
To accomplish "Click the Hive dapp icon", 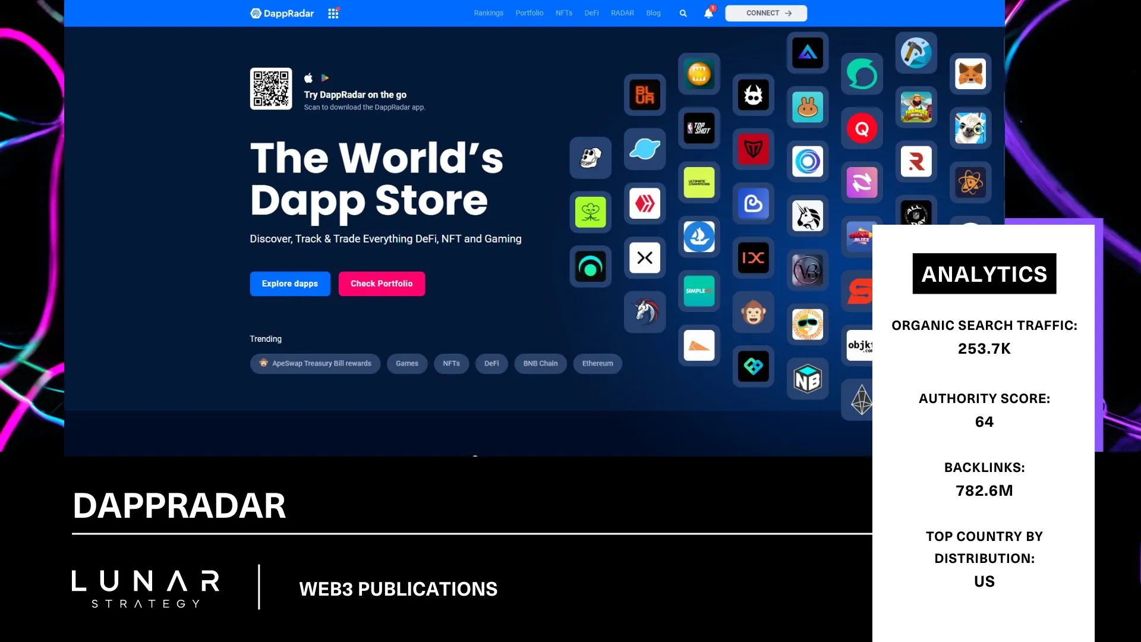I will [645, 203].
